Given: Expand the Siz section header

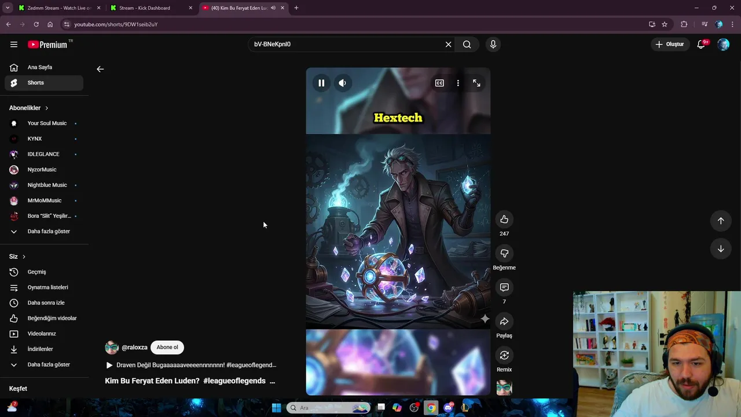Looking at the screenshot, I should (17, 257).
